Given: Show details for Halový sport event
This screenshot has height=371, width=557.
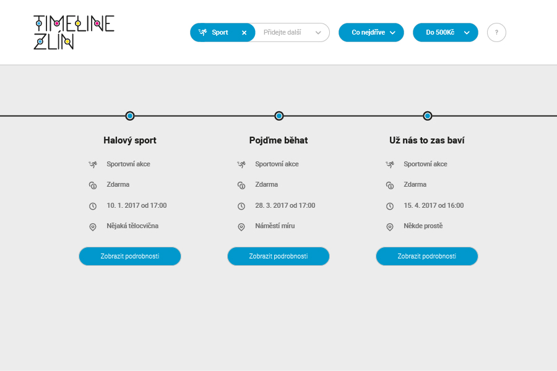Looking at the screenshot, I should [130, 256].
